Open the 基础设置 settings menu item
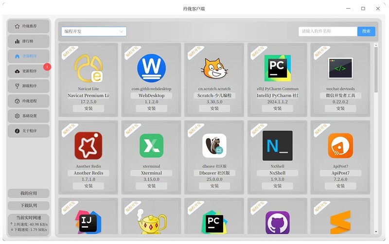This screenshot has height=244, width=389. click(29, 116)
